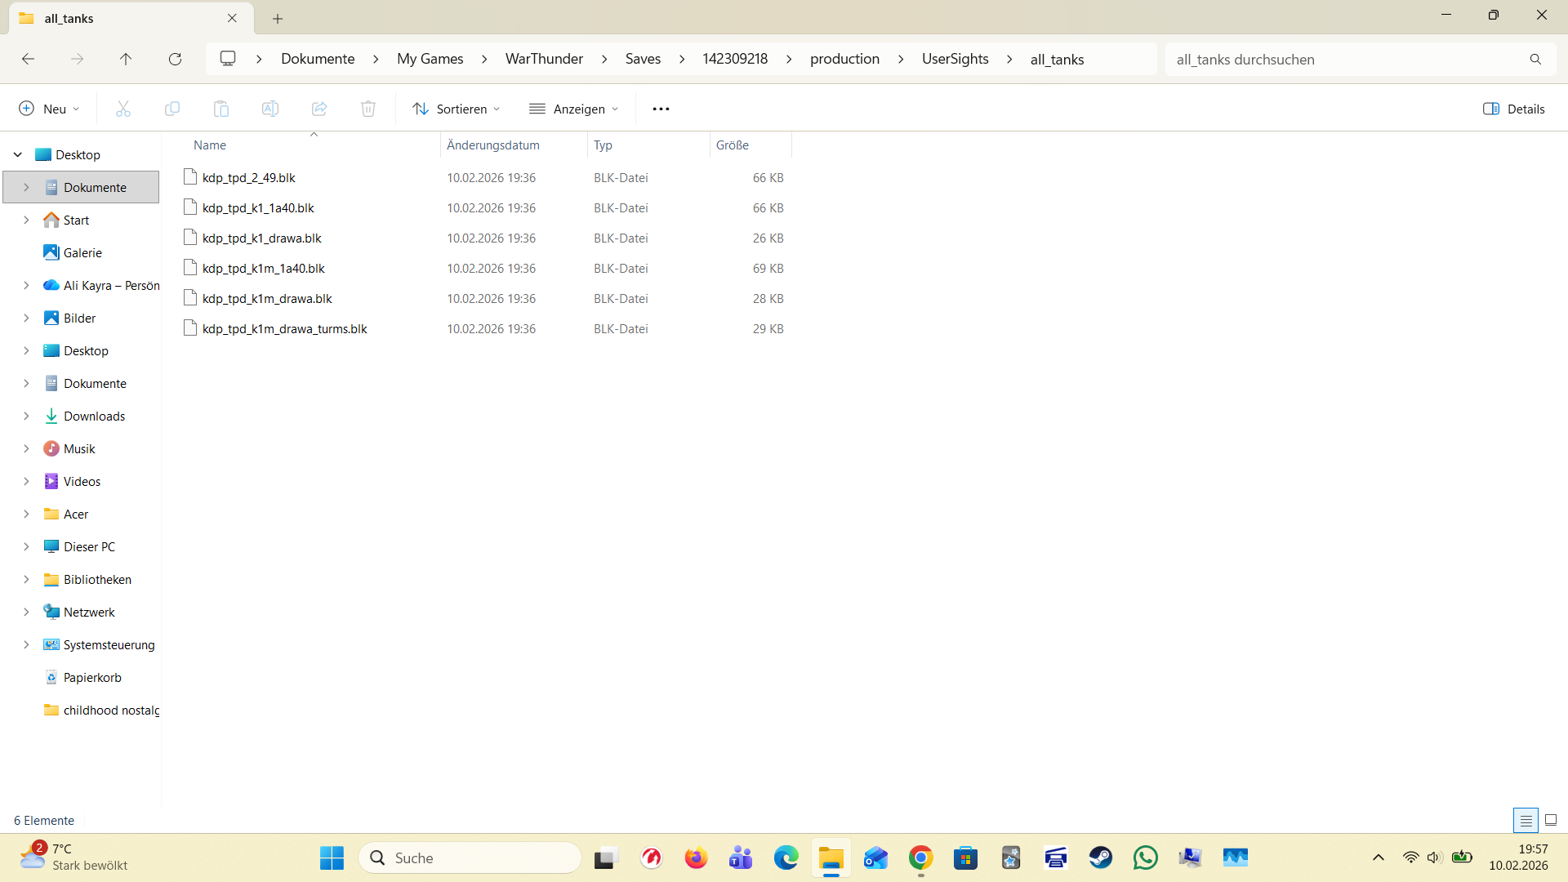Open Steam from the taskbar
1568x882 pixels.
[1100, 857]
